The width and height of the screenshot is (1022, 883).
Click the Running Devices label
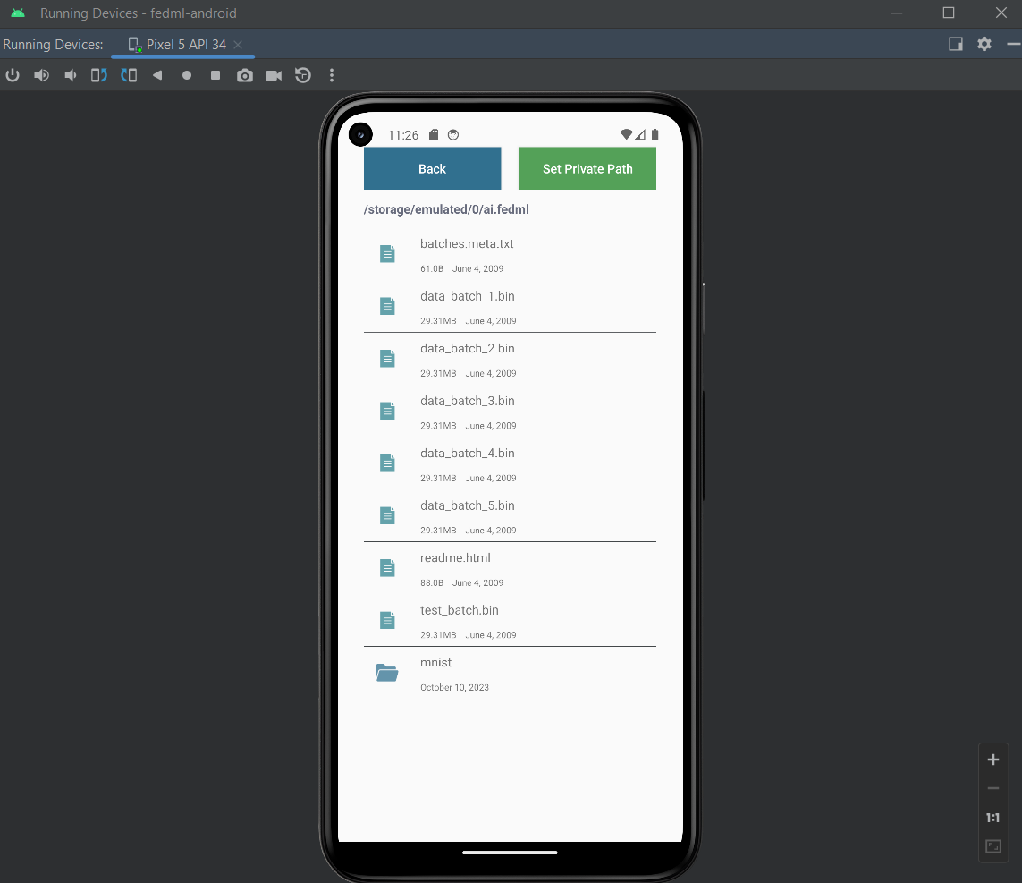click(54, 44)
